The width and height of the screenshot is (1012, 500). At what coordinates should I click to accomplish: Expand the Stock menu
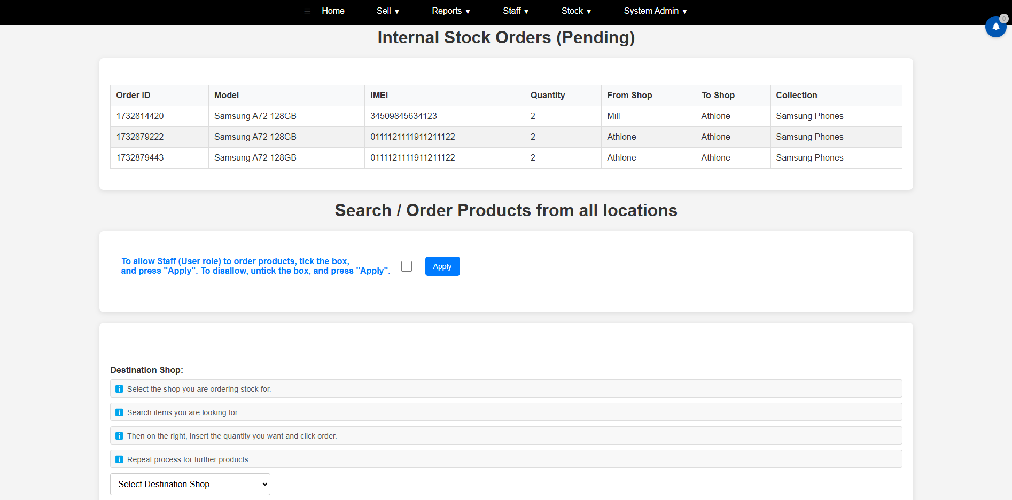(x=576, y=11)
